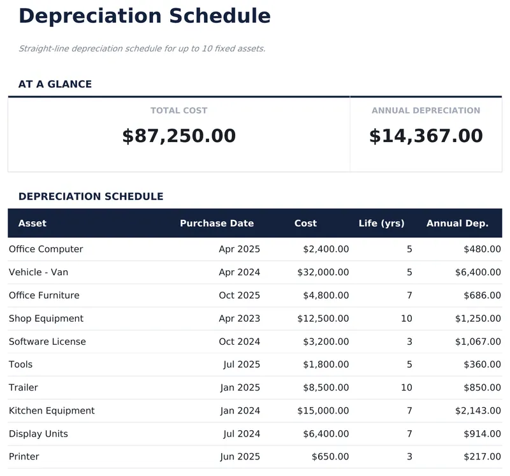The width and height of the screenshot is (510, 476).
Task: Select the AT A GLANCE section heading
Action: (55, 84)
